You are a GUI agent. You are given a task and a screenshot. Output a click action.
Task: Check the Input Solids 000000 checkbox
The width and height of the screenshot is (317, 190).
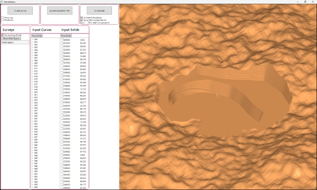coord(62,40)
